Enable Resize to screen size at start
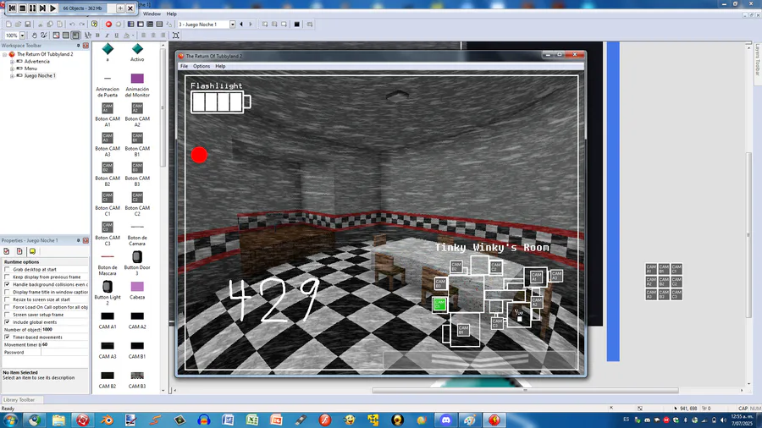The height and width of the screenshot is (428, 762). point(8,299)
